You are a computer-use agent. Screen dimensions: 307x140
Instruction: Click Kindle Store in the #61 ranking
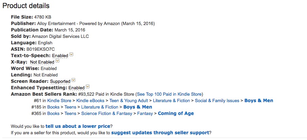[59, 100]
